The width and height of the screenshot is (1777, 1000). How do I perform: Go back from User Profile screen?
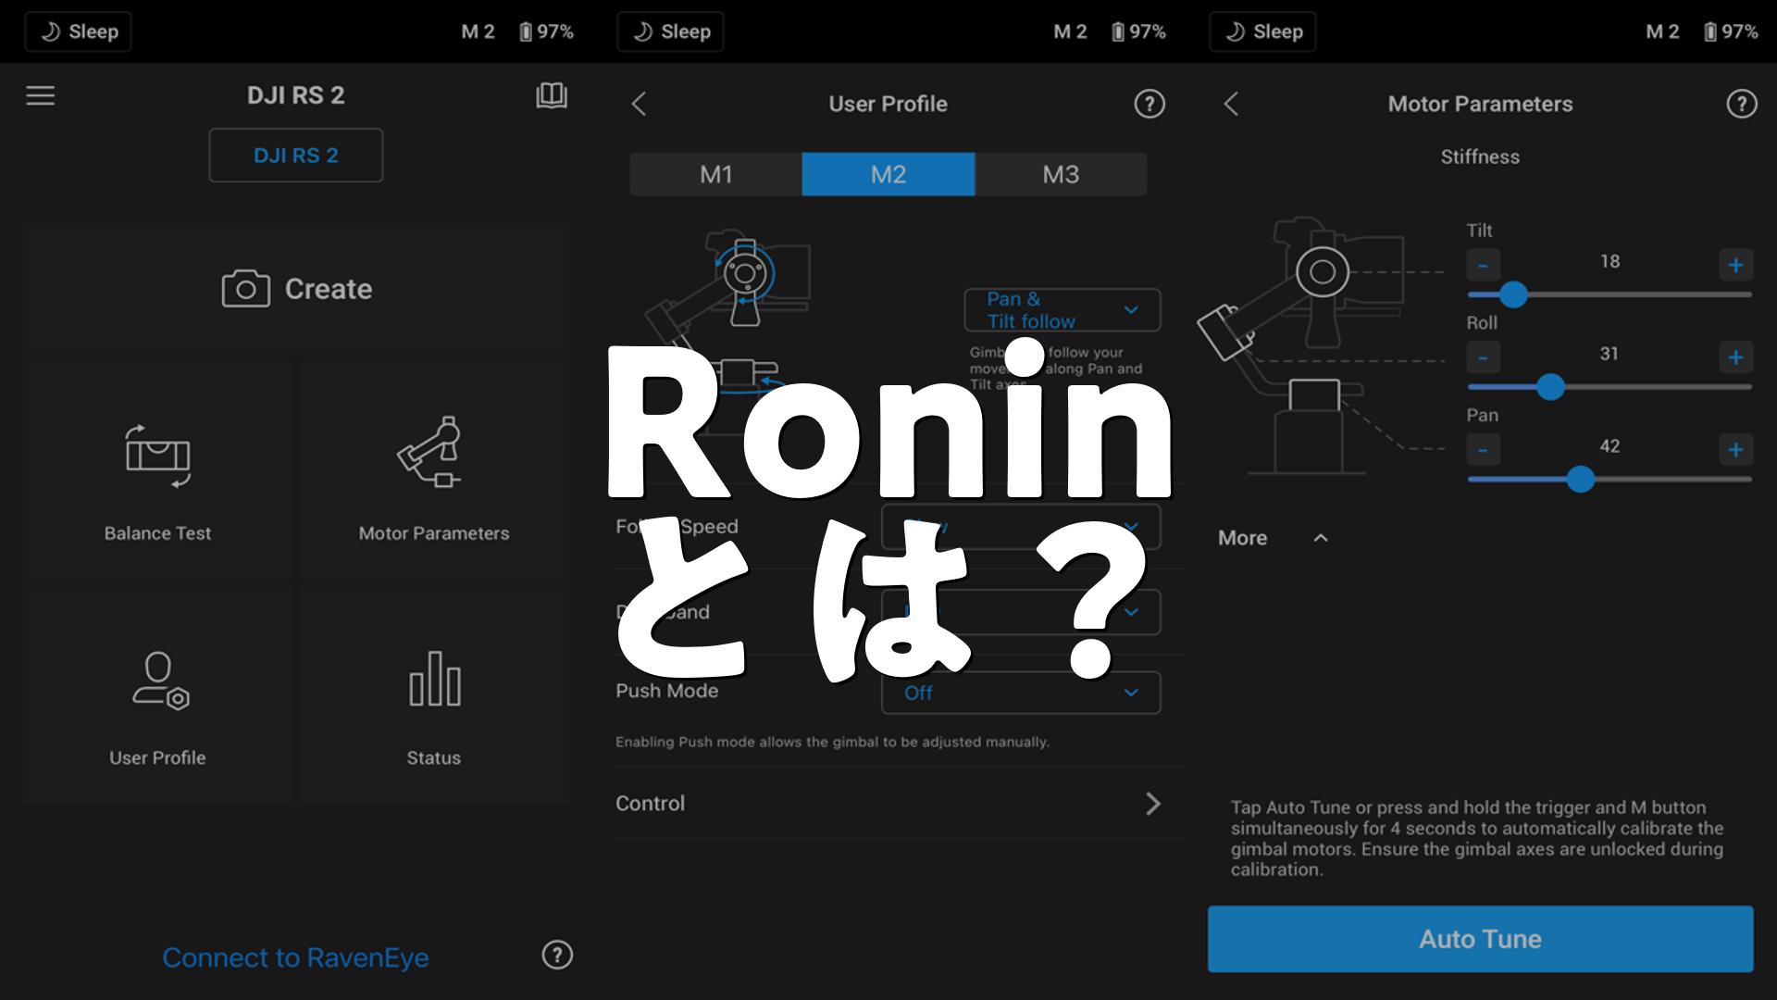click(639, 104)
